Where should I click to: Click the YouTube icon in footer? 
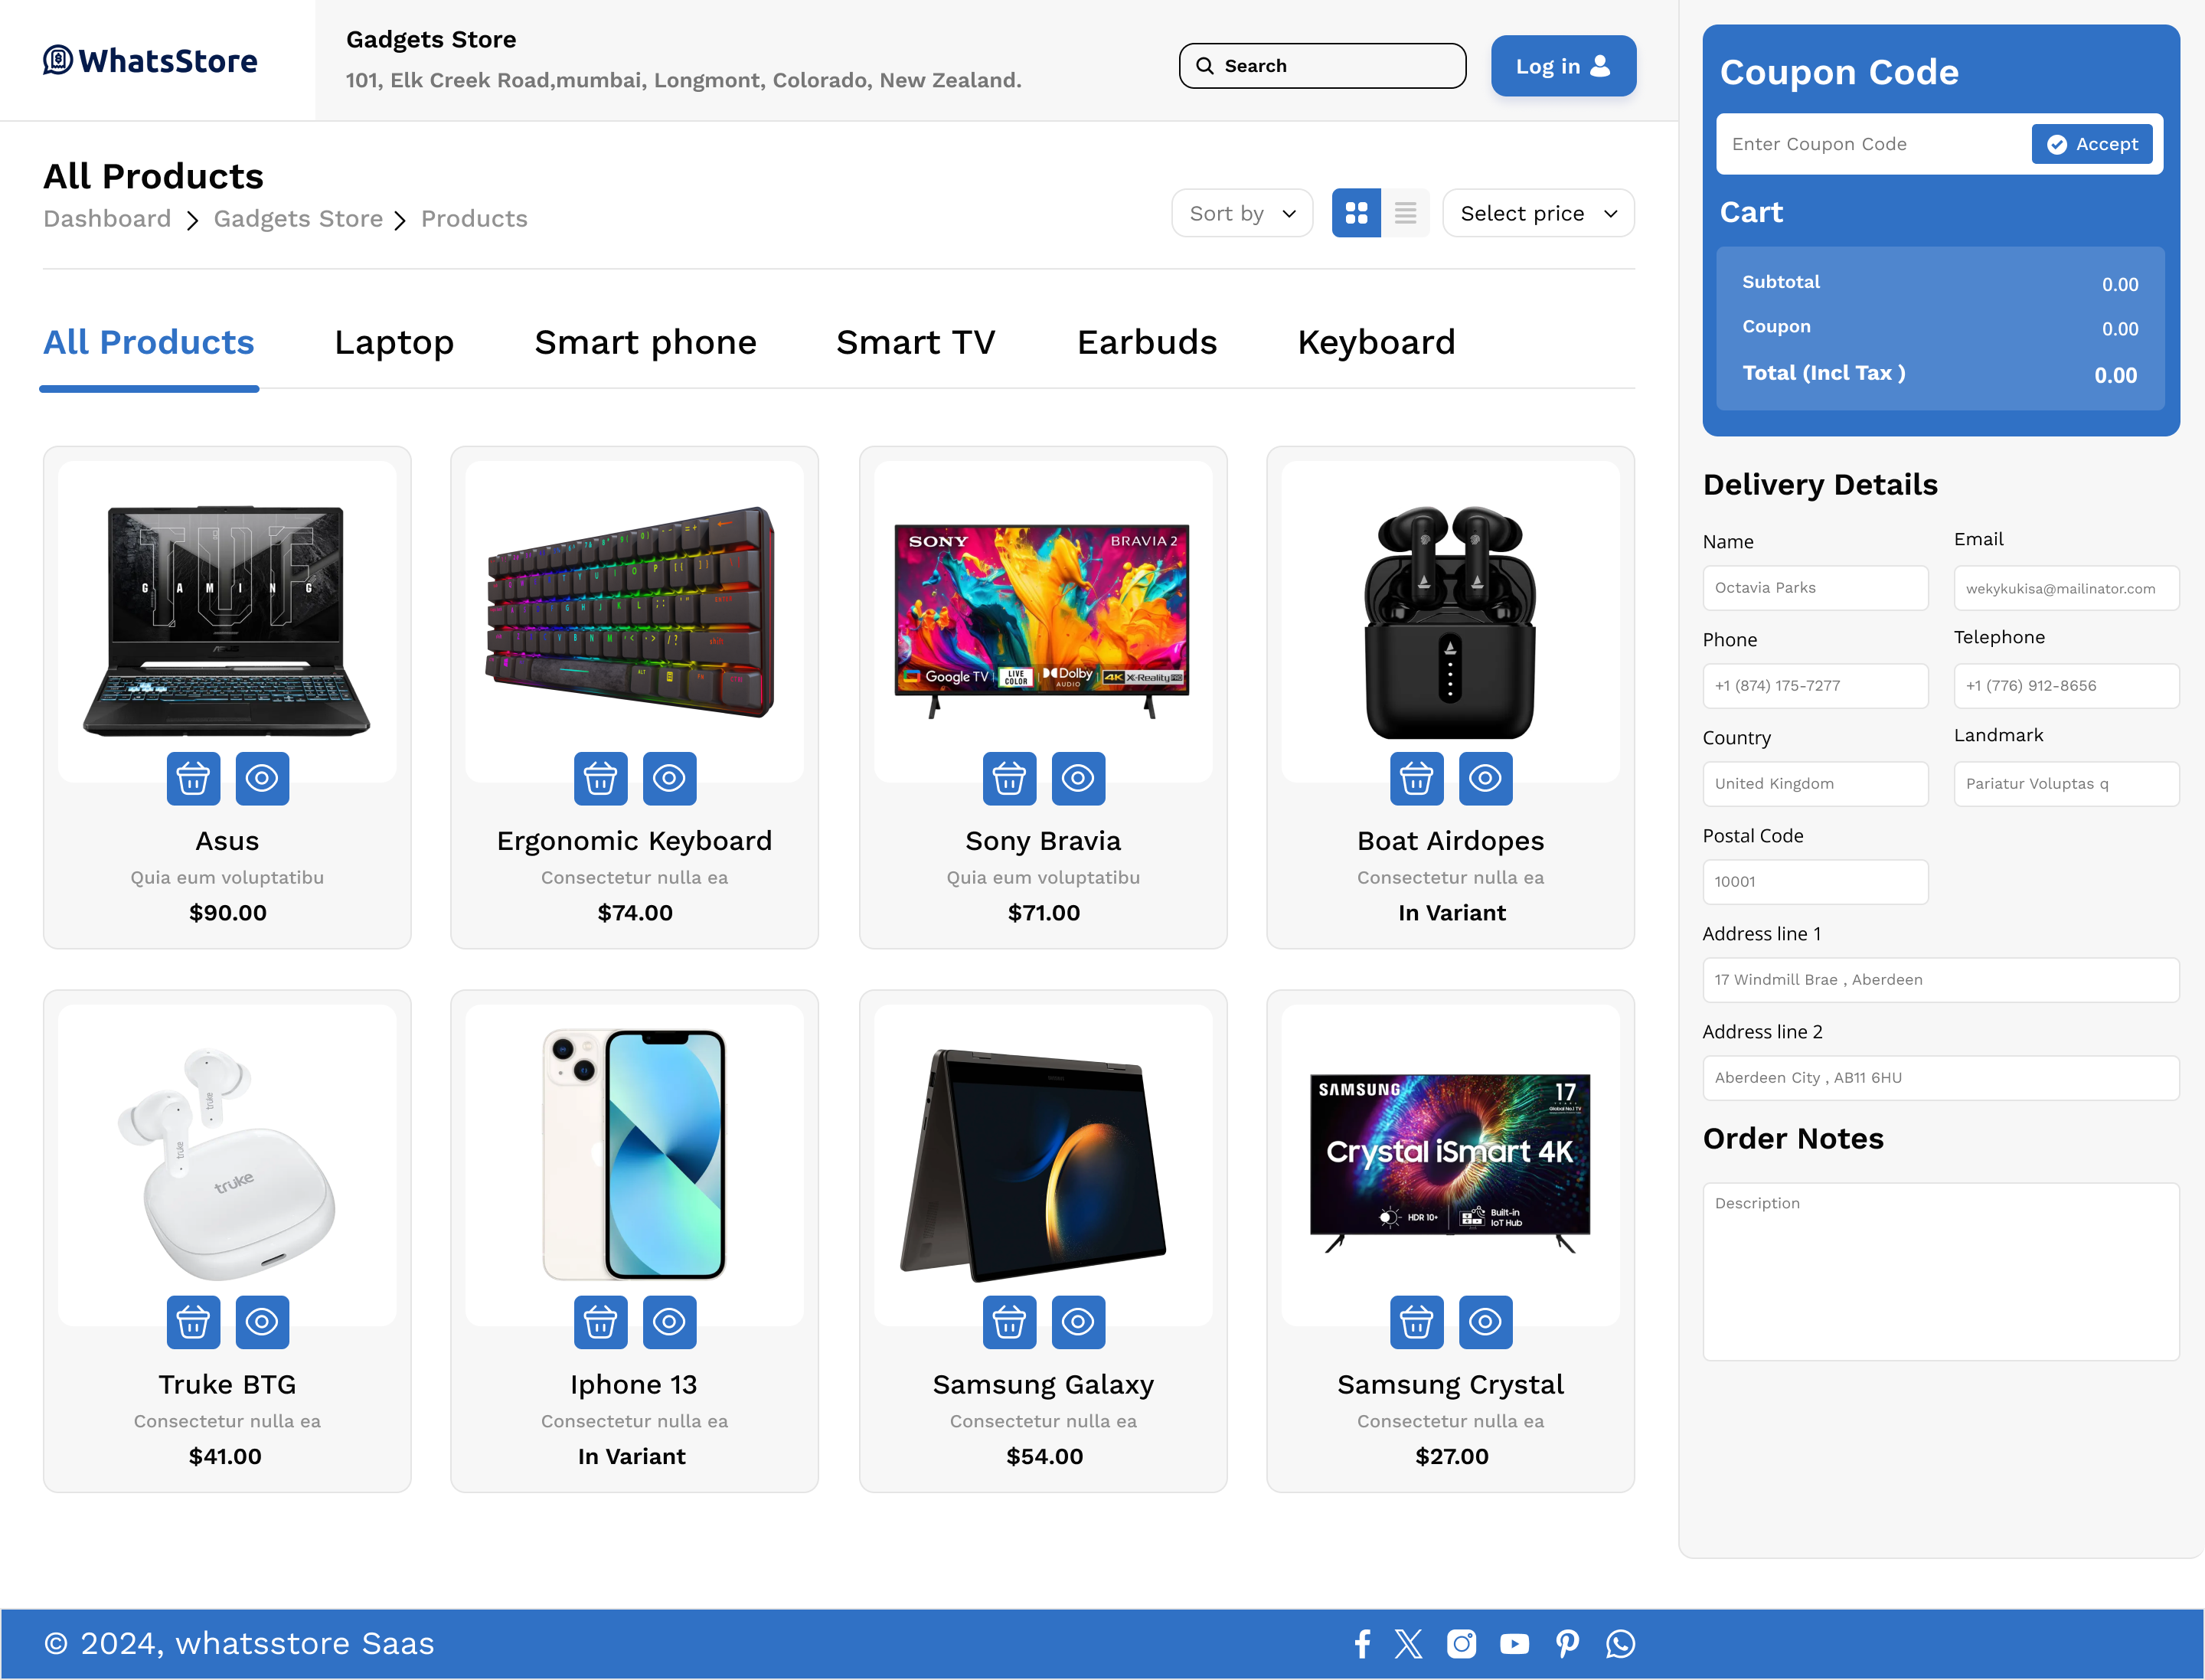pyautogui.click(x=1514, y=1644)
